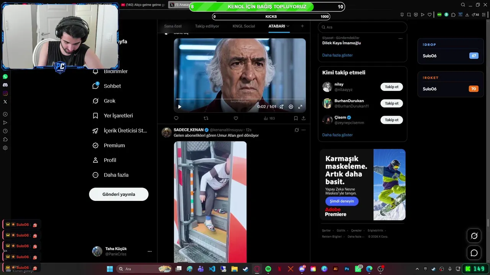The width and height of the screenshot is (490, 275).
Task: Open Grok in the sidebar
Action: [104, 101]
